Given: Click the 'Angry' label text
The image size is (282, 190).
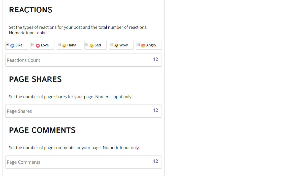Looking at the screenshot, I should [x=151, y=45].
